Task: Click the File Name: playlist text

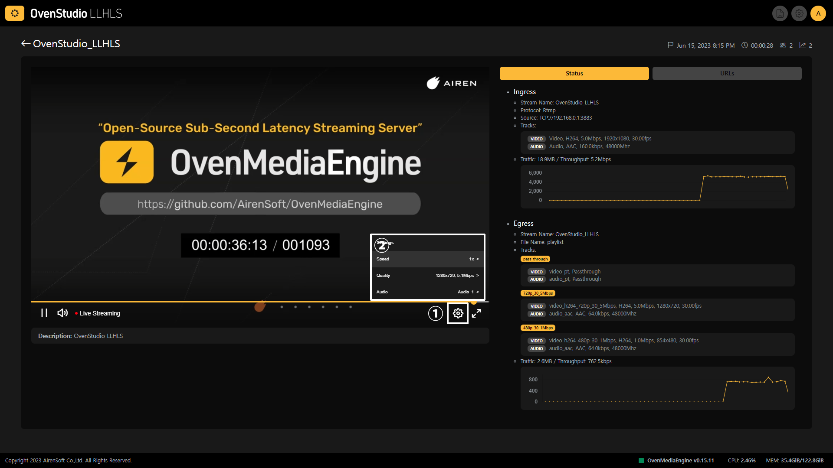Action: point(542,242)
